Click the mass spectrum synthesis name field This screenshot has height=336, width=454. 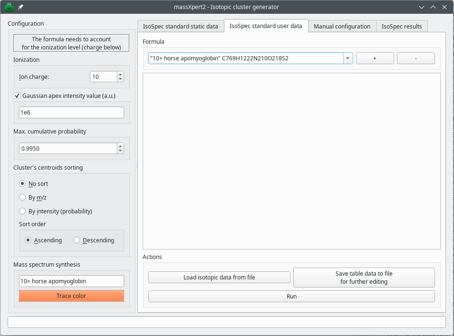pyautogui.click(x=71, y=281)
